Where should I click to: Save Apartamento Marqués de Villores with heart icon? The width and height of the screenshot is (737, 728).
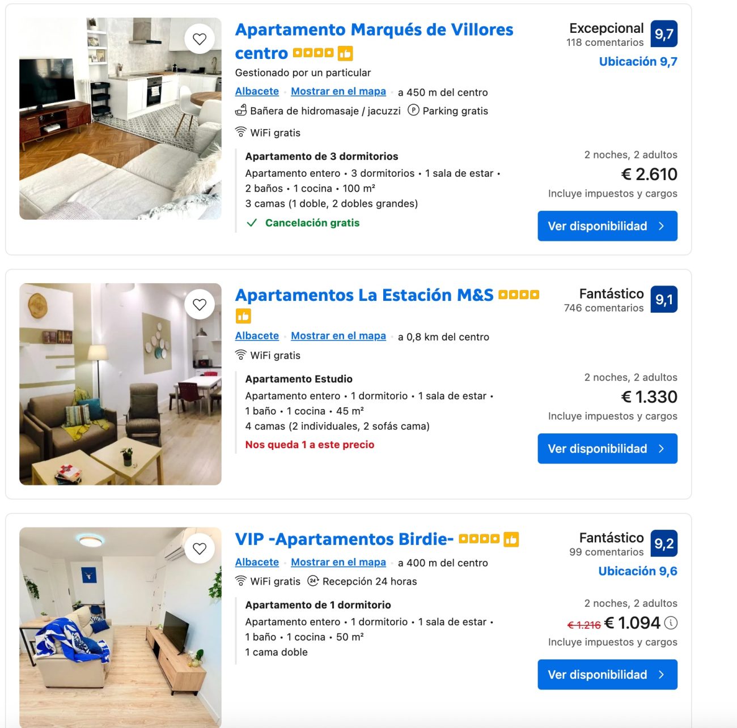pyautogui.click(x=200, y=39)
